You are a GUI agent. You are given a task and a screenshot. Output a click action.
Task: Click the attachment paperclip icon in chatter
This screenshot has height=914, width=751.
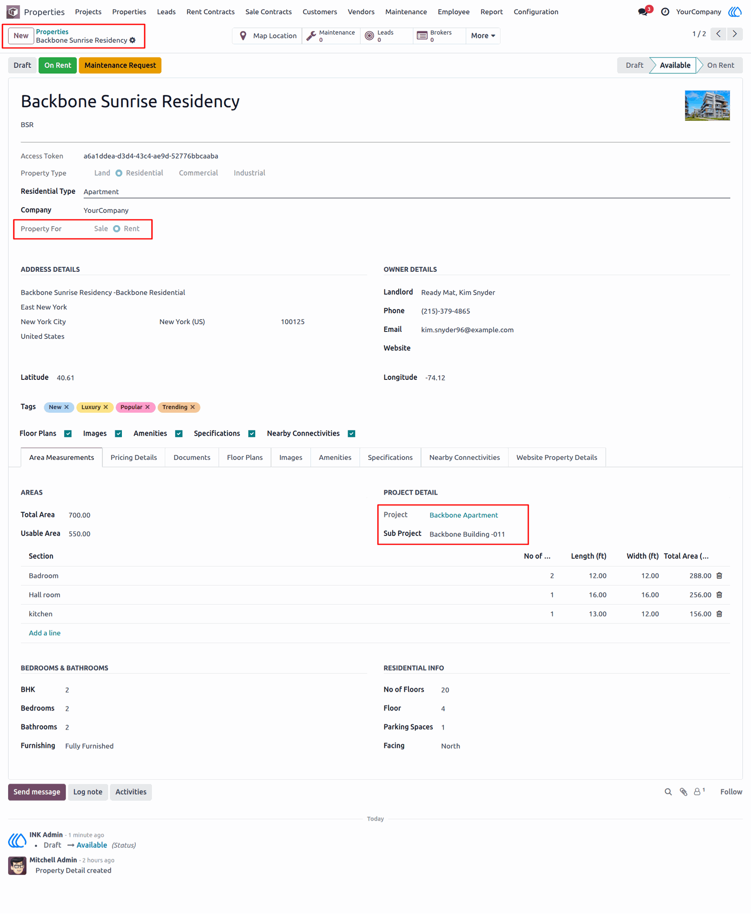[x=683, y=792]
